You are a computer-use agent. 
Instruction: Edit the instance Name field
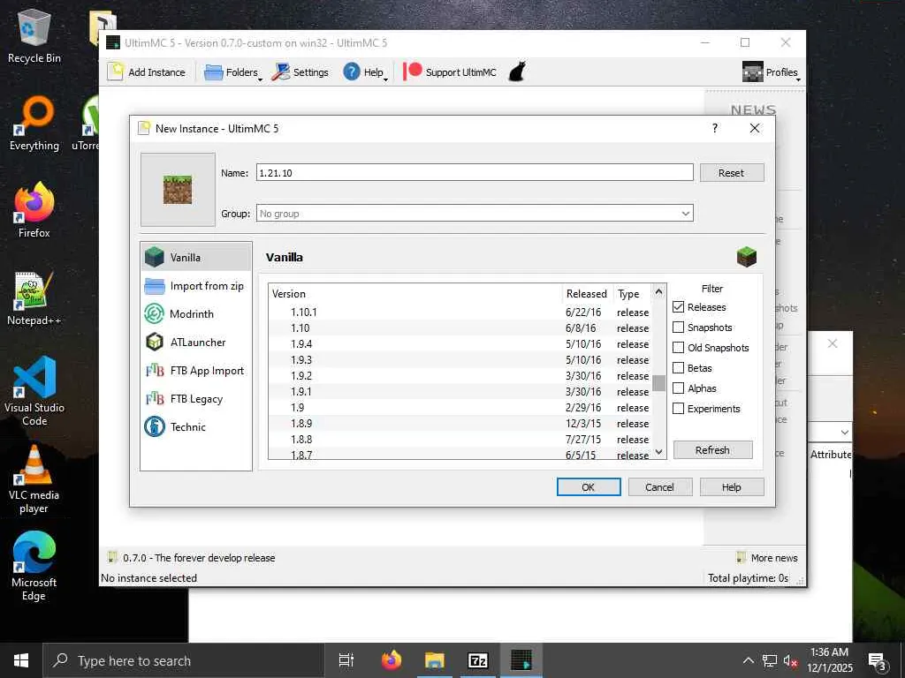(x=475, y=172)
